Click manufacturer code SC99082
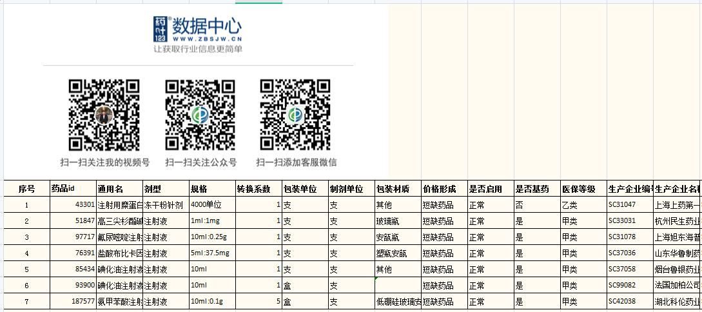The height and width of the screenshot is (312, 702). coord(630,286)
